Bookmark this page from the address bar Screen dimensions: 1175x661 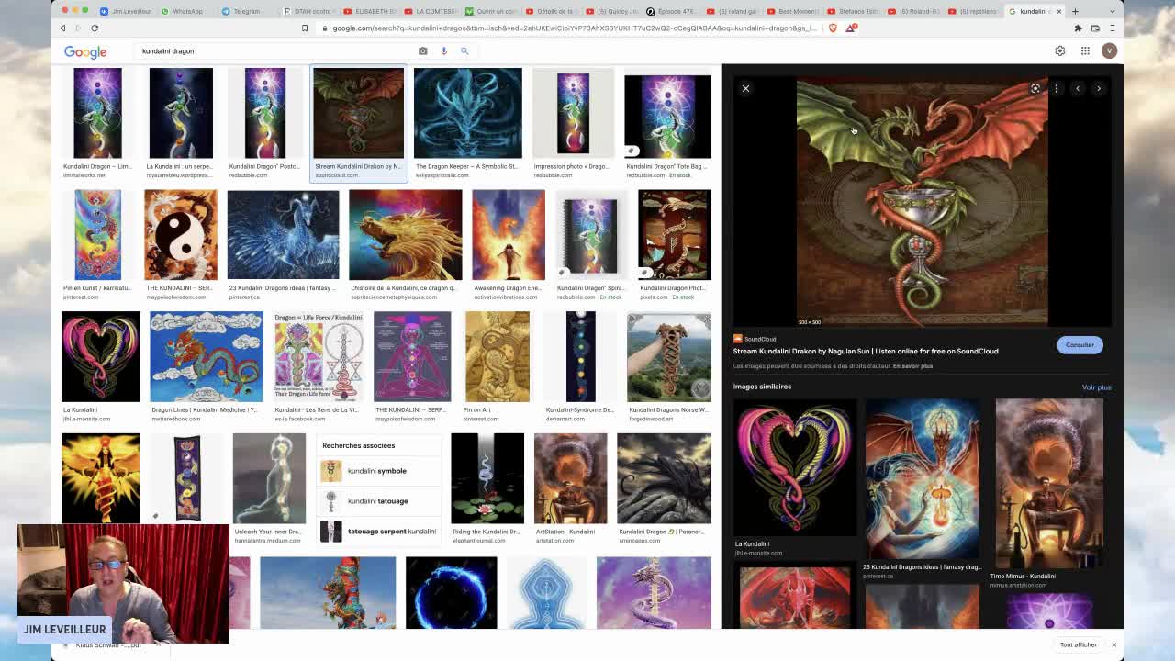(x=305, y=28)
